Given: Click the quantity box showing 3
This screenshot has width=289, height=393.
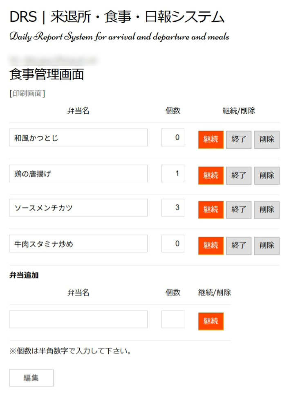Looking at the screenshot, I should click(x=173, y=208).
